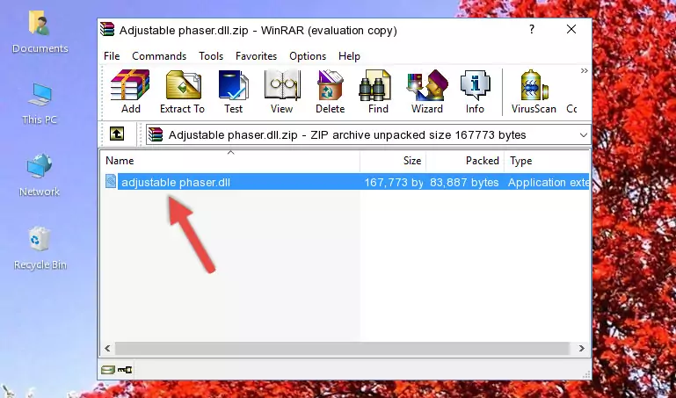Expand hidden toolbar items chevron
The width and height of the screenshot is (676, 398).
584,71
